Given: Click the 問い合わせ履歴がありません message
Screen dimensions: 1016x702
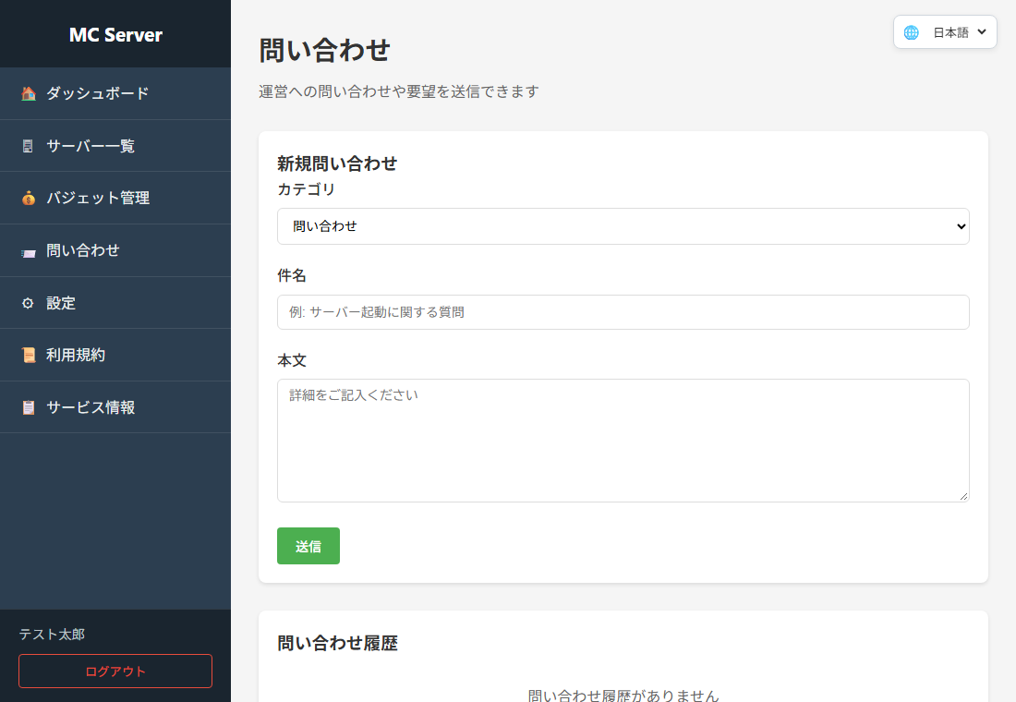Looking at the screenshot, I should (623, 696).
